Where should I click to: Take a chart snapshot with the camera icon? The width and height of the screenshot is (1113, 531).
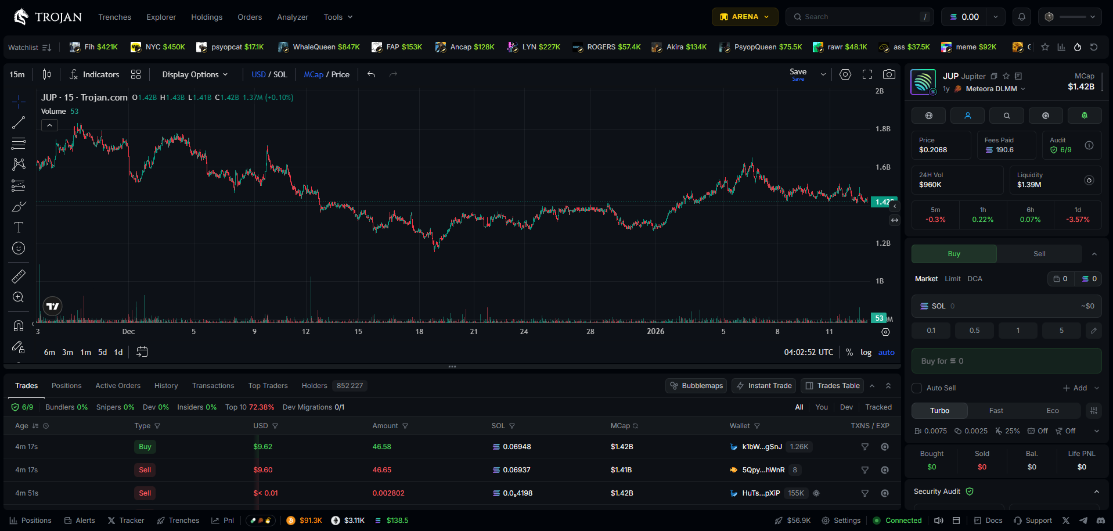click(x=888, y=74)
